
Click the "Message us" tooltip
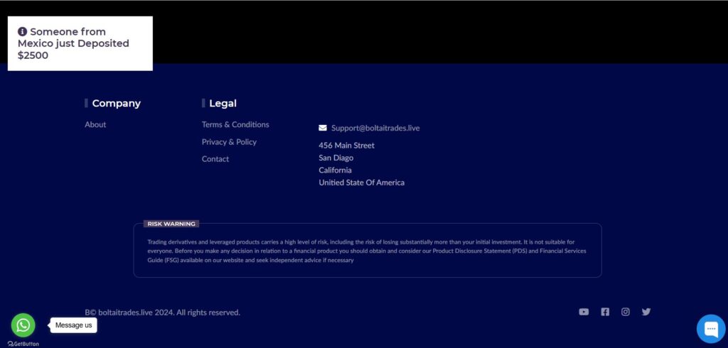[74, 325]
